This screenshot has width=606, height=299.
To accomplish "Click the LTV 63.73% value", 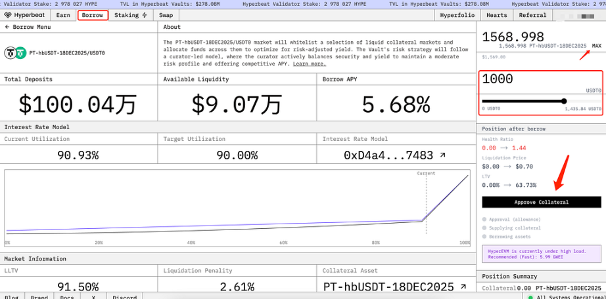I will 526,185.
